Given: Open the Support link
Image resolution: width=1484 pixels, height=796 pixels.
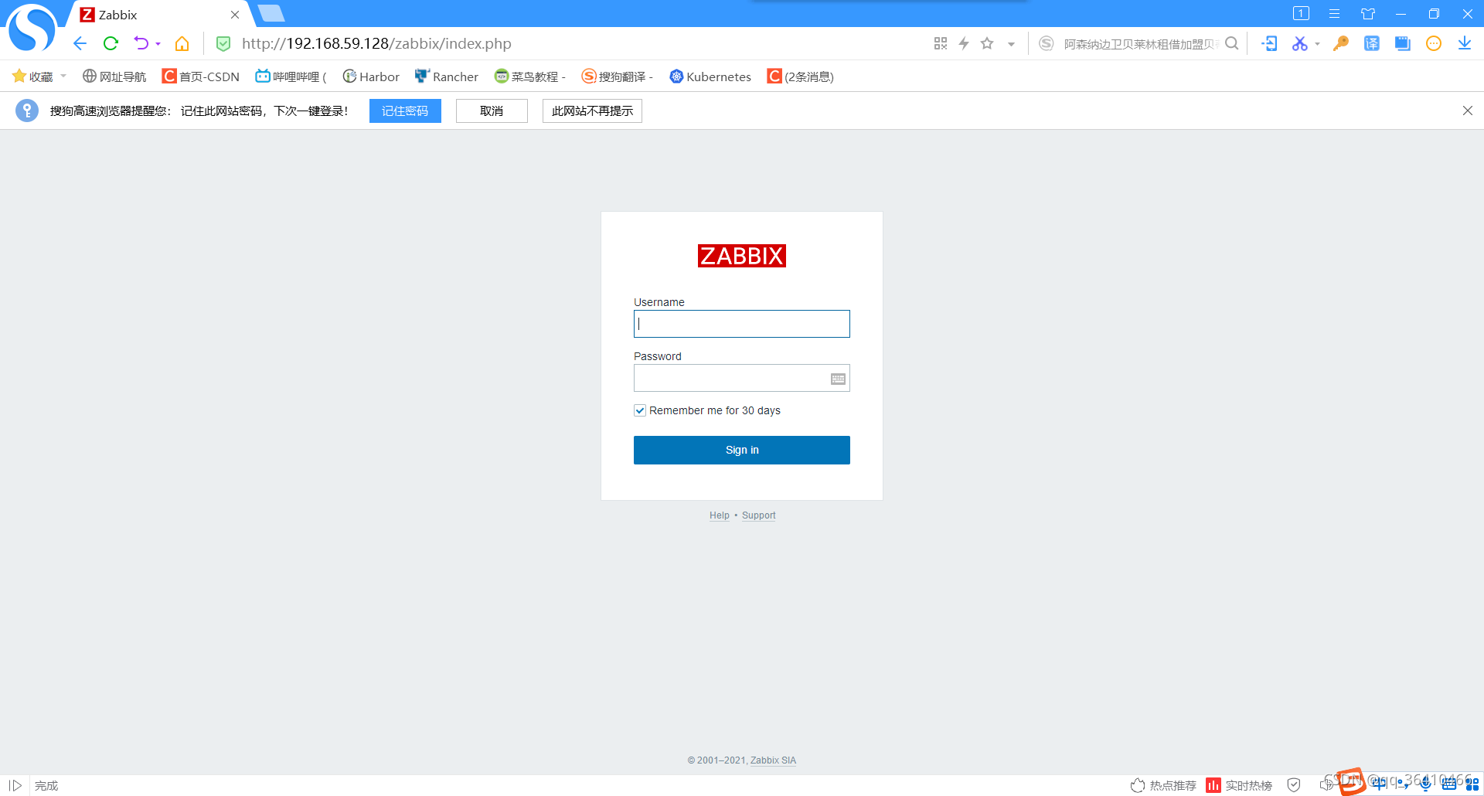Looking at the screenshot, I should 759,515.
